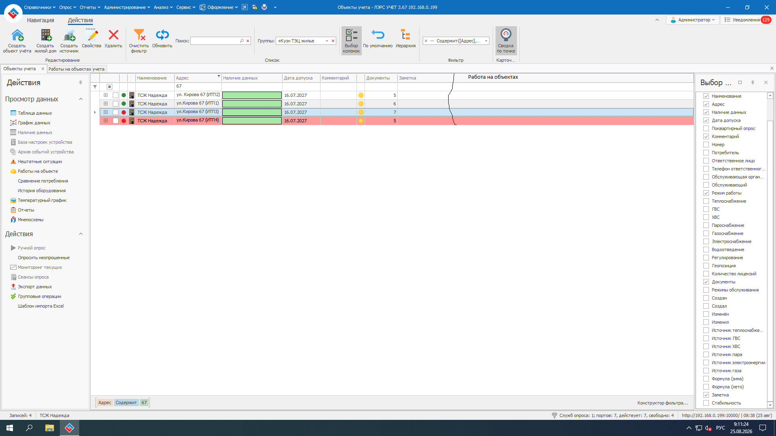776x436 pixels.
Task: Click Создать жилой дом icon
Action: (x=46, y=35)
